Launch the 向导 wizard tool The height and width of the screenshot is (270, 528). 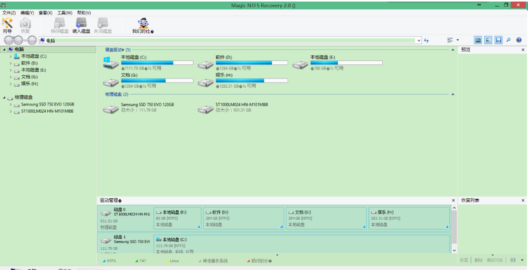tap(7, 25)
